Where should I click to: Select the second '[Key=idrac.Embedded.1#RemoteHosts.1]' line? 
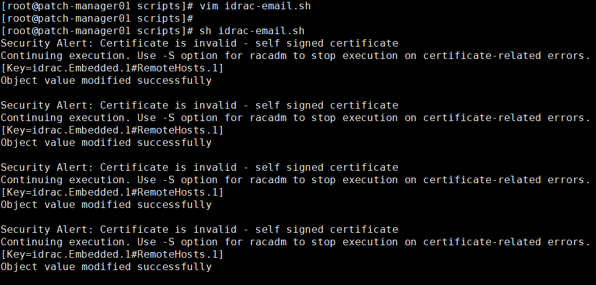[112, 130]
